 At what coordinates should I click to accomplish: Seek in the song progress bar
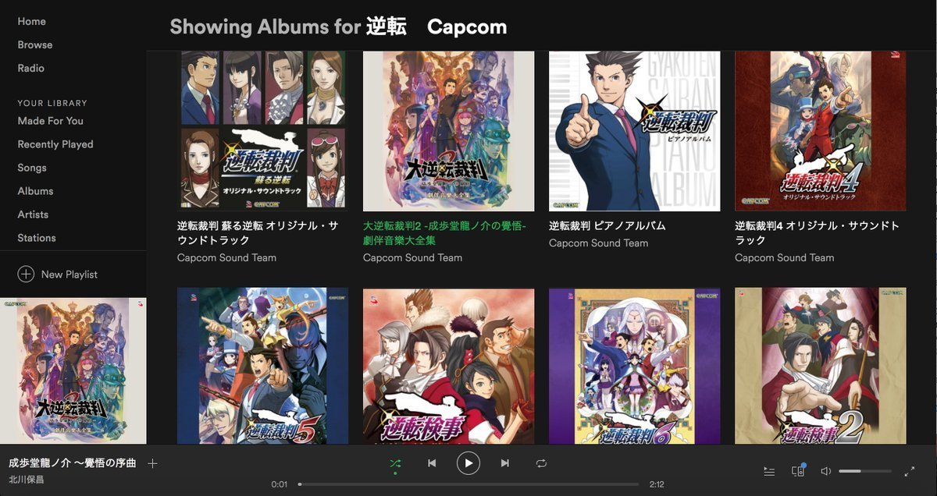(468, 484)
